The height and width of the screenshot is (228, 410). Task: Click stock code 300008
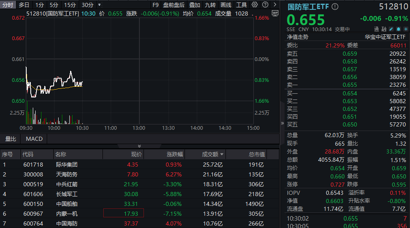33,174
